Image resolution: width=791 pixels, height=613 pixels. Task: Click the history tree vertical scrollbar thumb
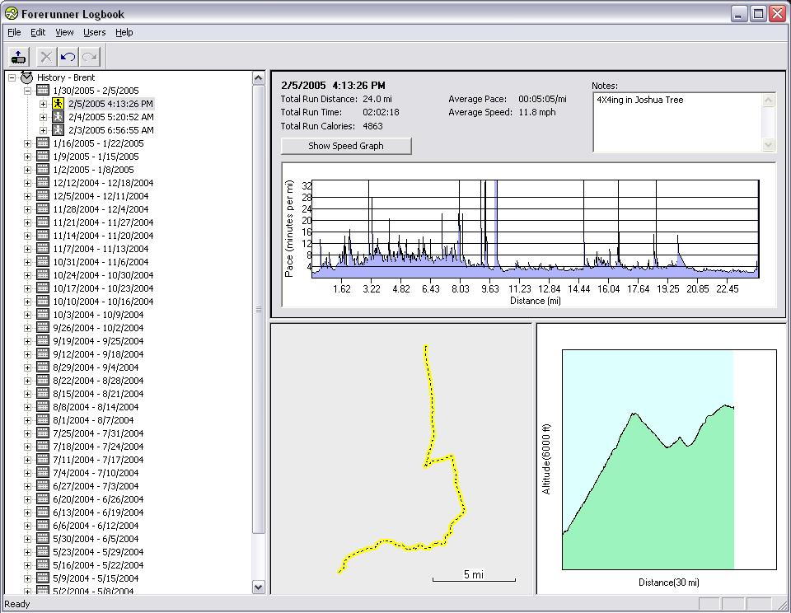point(258,309)
